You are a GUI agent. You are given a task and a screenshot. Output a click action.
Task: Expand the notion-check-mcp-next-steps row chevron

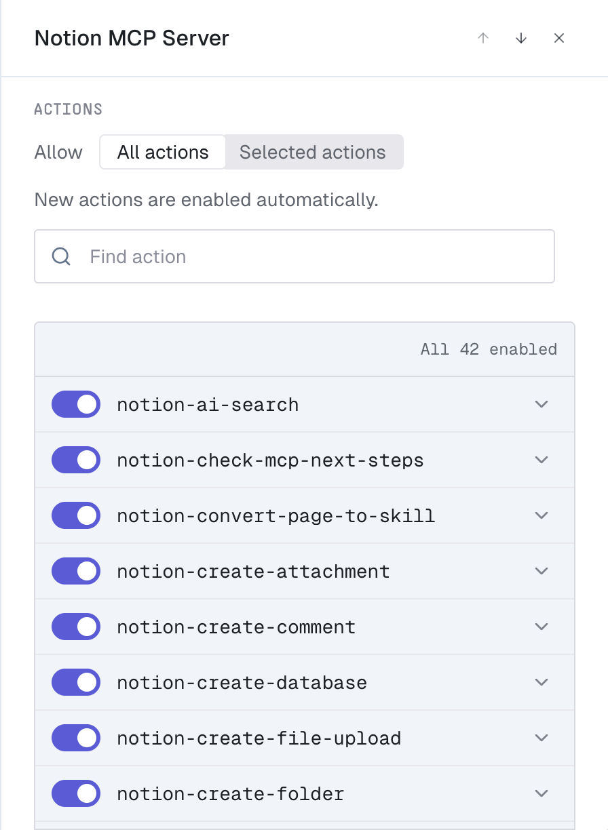541,460
